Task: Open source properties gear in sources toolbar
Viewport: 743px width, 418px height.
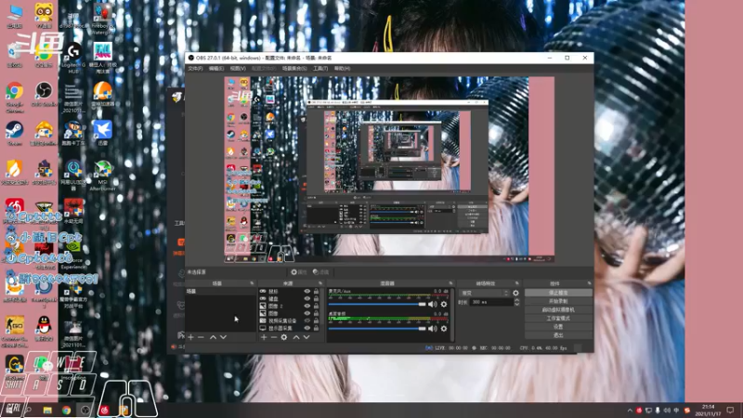Action: point(284,337)
